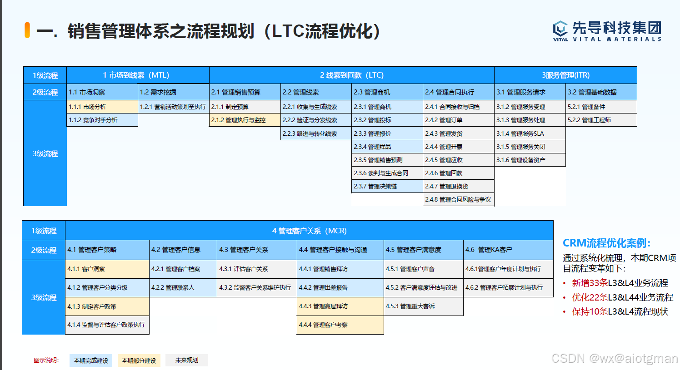Click 2.3.2 管理投标 cell
The height and width of the screenshot is (370, 680).
(x=388, y=120)
